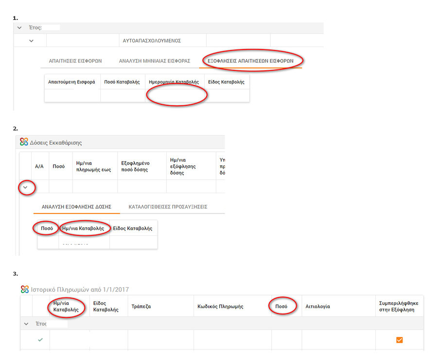Image resolution: width=443 pixels, height=364 pixels.
Task: Collapse the Έτος group in Ιστορικό Πληρωμών
Action: 26,324
